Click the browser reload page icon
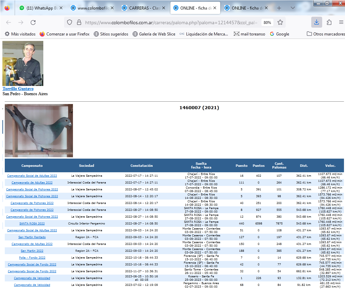Viewport: 345px width, 292px height. click(x=33, y=23)
